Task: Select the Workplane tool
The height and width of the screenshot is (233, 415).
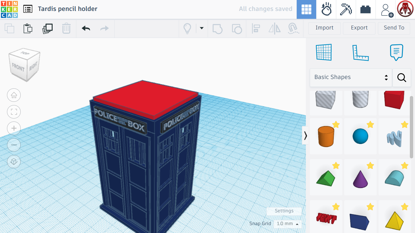Action: (x=324, y=52)
